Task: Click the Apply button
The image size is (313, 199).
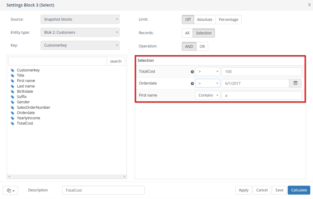Action: click(244, 190)
